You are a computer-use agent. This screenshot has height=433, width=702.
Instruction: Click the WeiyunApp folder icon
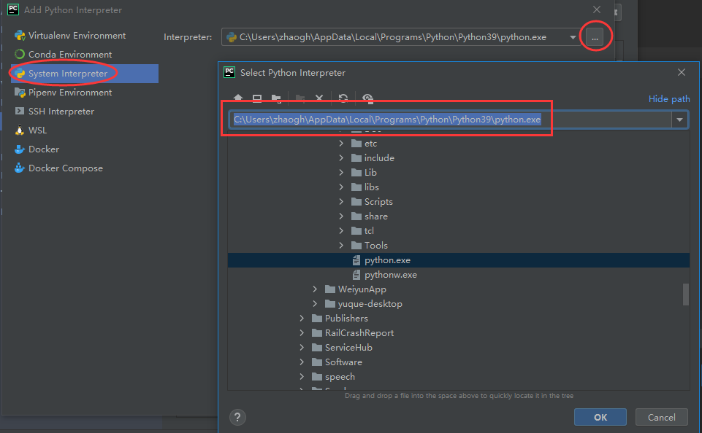[330, 289]
